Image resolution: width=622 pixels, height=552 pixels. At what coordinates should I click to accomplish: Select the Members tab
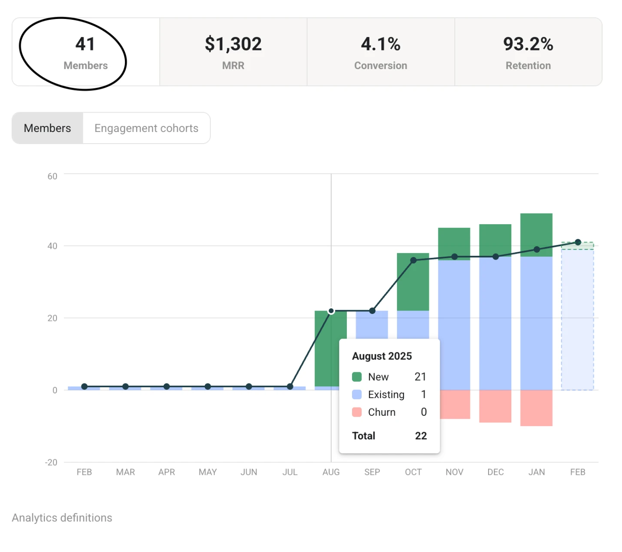[48, 128]
